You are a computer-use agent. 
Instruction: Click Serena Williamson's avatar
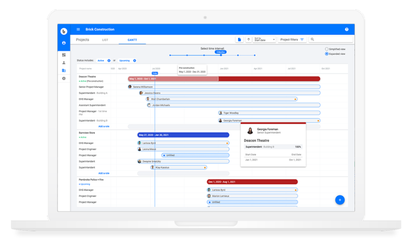[x=130, y=87]
